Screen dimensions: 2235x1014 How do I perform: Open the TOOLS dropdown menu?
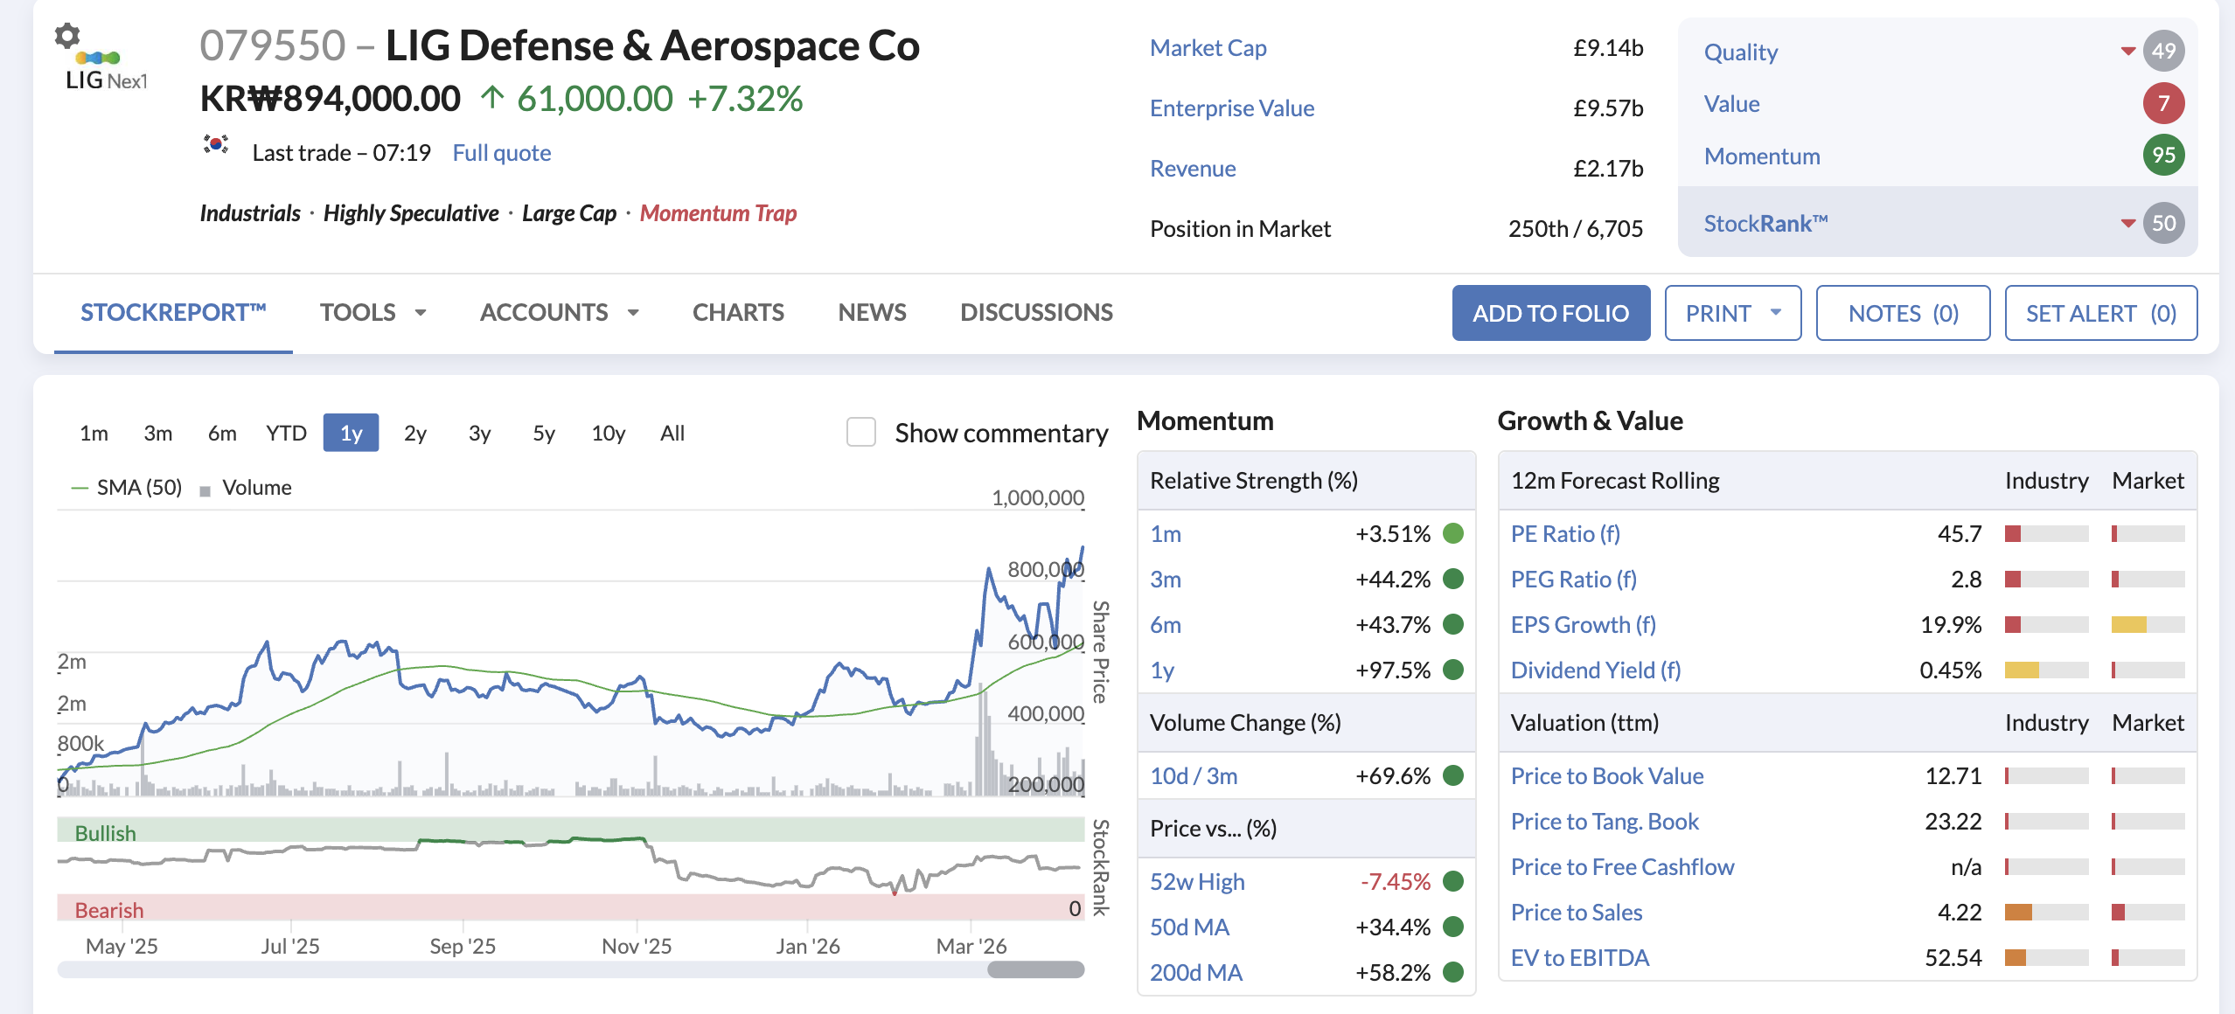tap(373, 313)
